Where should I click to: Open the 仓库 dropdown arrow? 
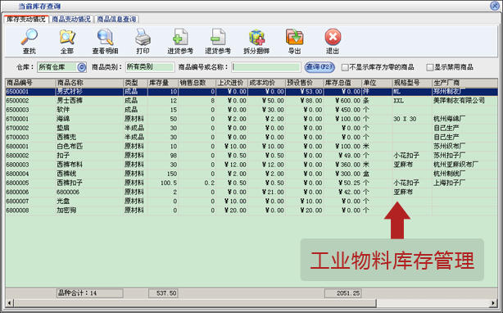point(81,67)
